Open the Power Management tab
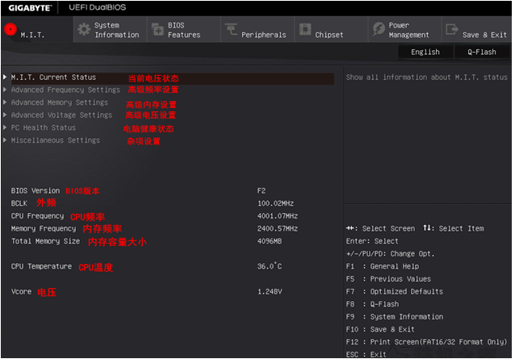The height and width of the screenshot is (359, 515). pyautogui.click(x=404, y=30)
